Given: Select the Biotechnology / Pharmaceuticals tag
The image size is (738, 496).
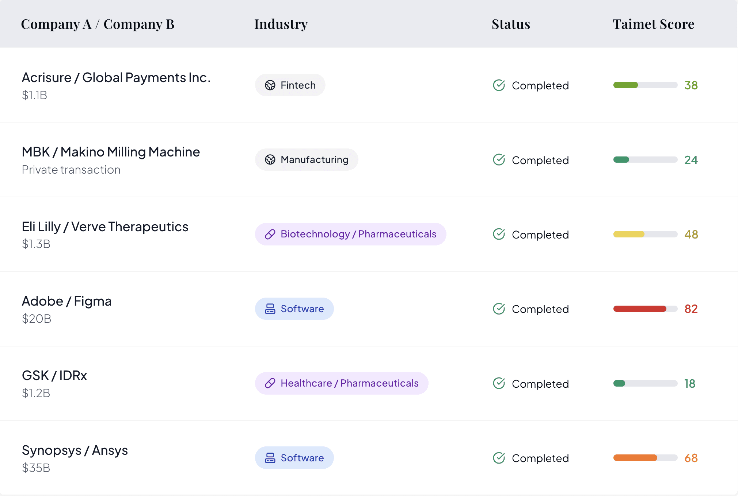Looking at the screenshot, I should [351, 234].
